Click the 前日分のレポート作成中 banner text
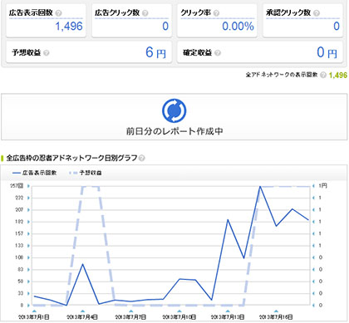Screen dimensions: 349x323 [174, 131]
